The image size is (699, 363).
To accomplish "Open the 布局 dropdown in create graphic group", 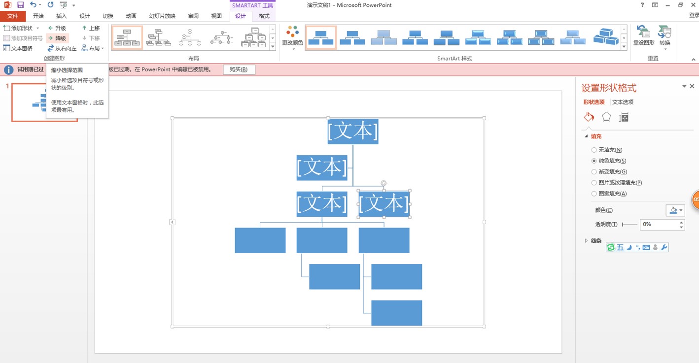I will click(93, 48).
